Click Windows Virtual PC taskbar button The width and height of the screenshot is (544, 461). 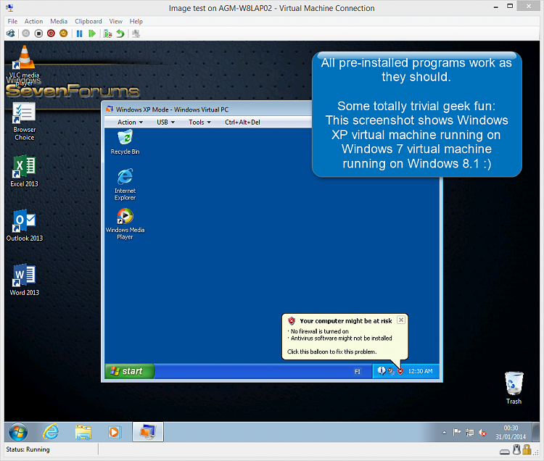coord(148,432)
